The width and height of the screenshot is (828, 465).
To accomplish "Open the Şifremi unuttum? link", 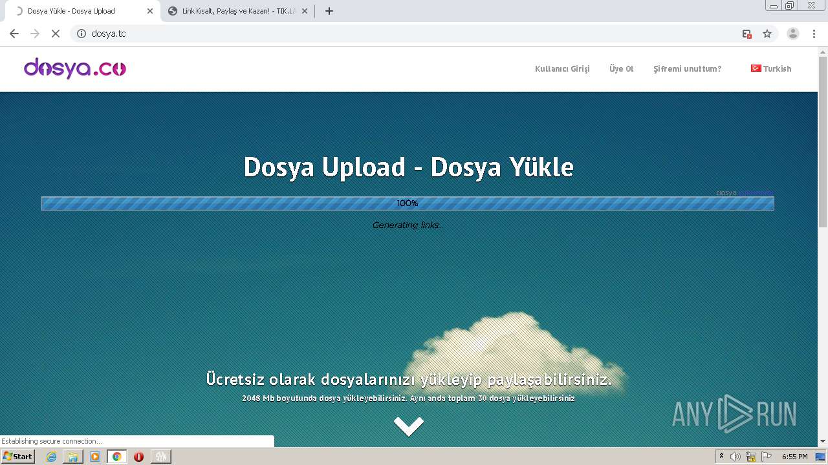I will click(x=687, y=69).
